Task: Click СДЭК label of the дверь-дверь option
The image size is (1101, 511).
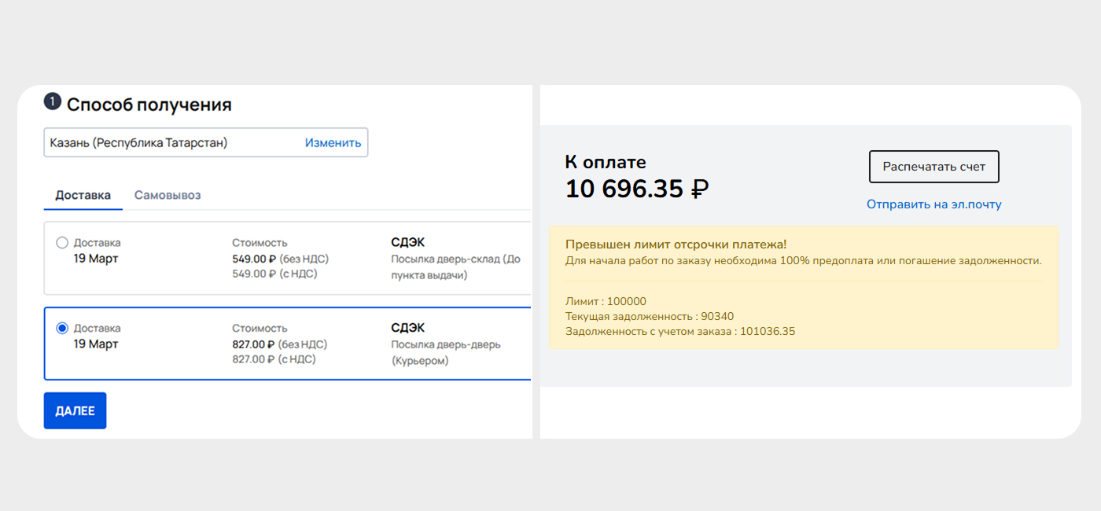Action: 407,329
